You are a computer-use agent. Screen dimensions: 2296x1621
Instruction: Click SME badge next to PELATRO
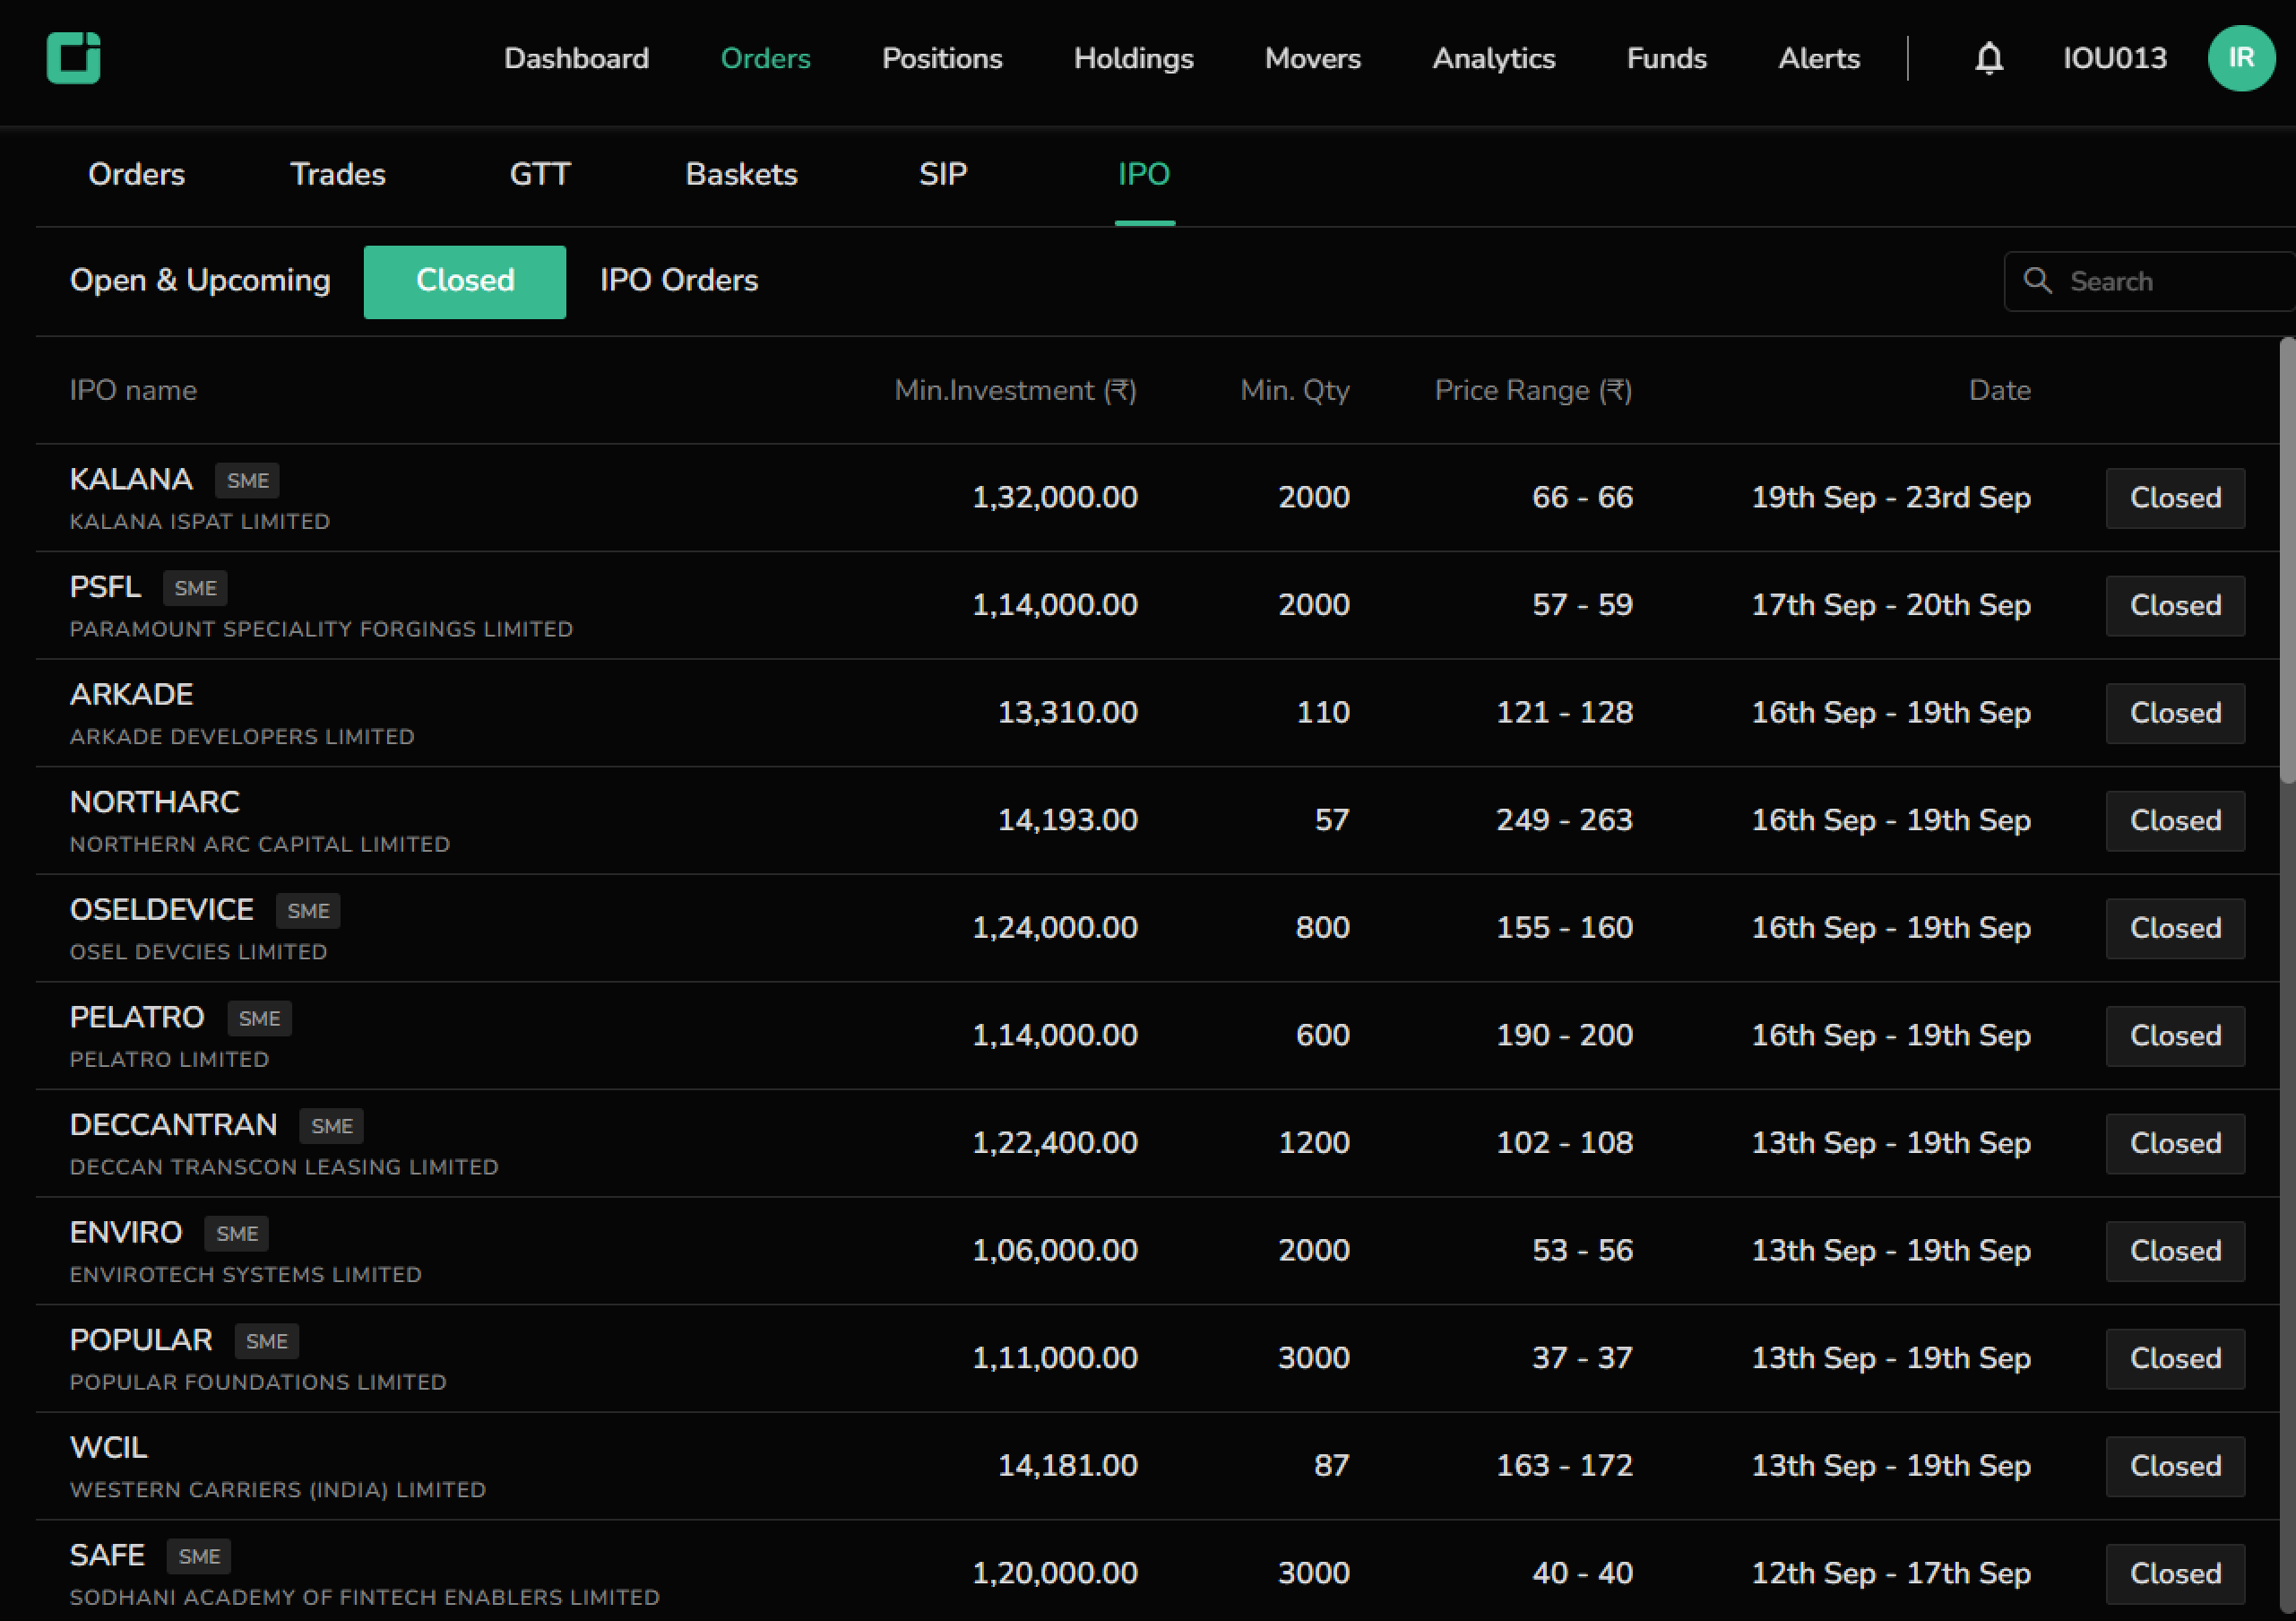[260, 1019]
